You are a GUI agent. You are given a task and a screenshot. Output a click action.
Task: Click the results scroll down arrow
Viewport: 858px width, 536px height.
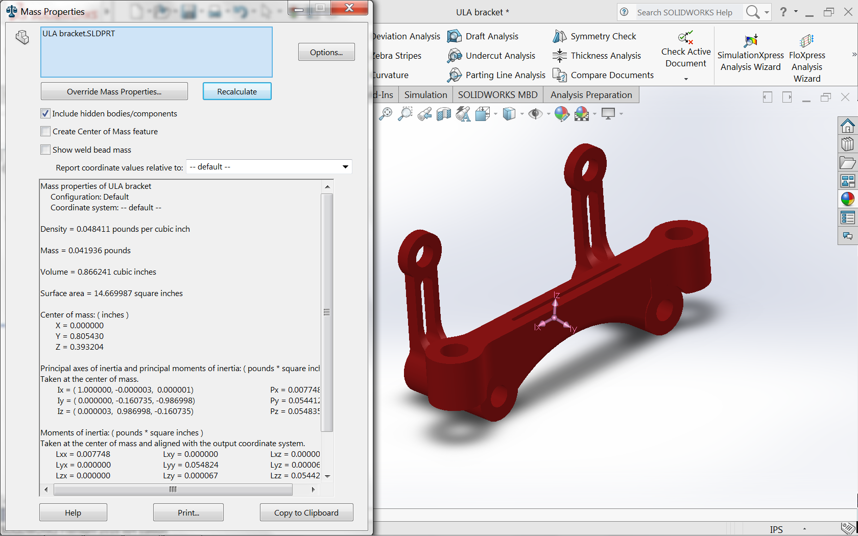coord(327,476)
